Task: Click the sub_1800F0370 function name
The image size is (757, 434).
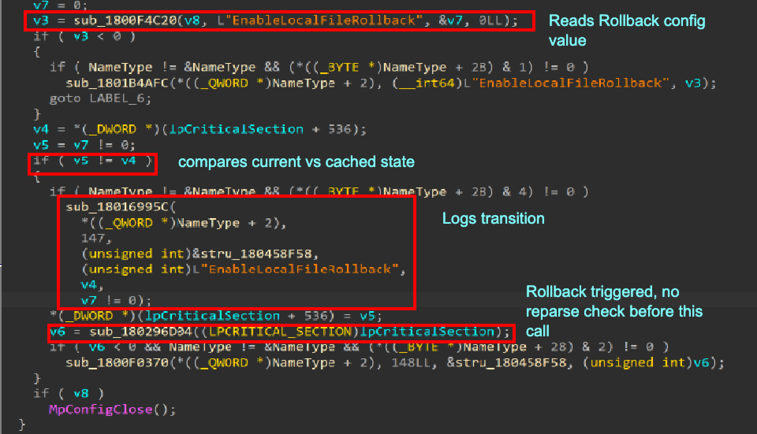Action: click(x=117, y=362)
